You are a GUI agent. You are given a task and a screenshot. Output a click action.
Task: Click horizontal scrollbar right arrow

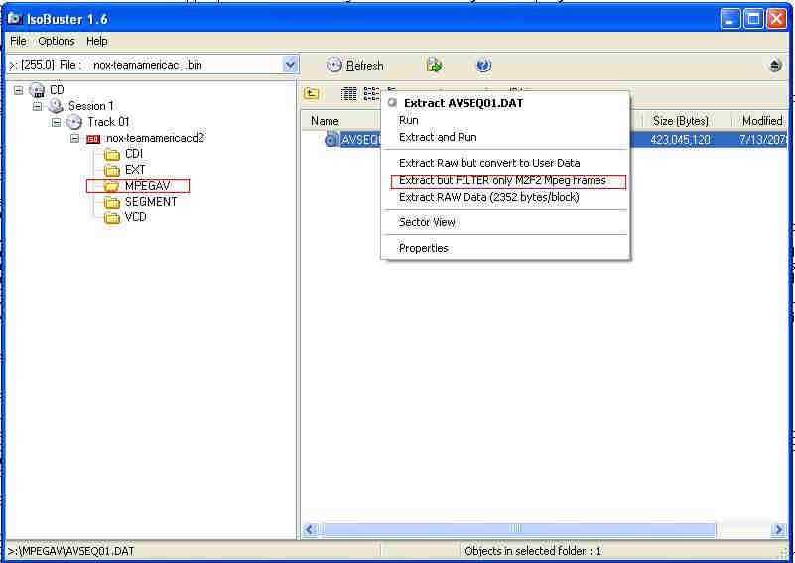(779, 530)
